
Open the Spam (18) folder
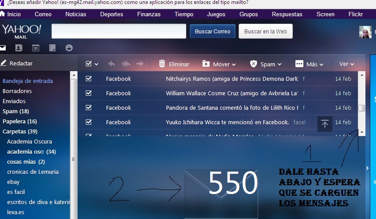[15, 111]
